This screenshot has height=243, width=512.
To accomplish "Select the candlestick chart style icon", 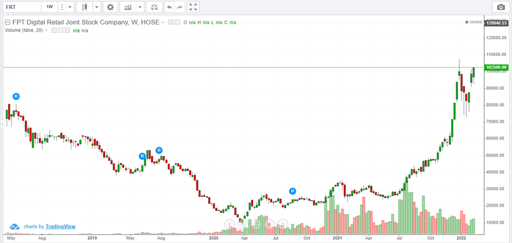I will pos(85,7).
